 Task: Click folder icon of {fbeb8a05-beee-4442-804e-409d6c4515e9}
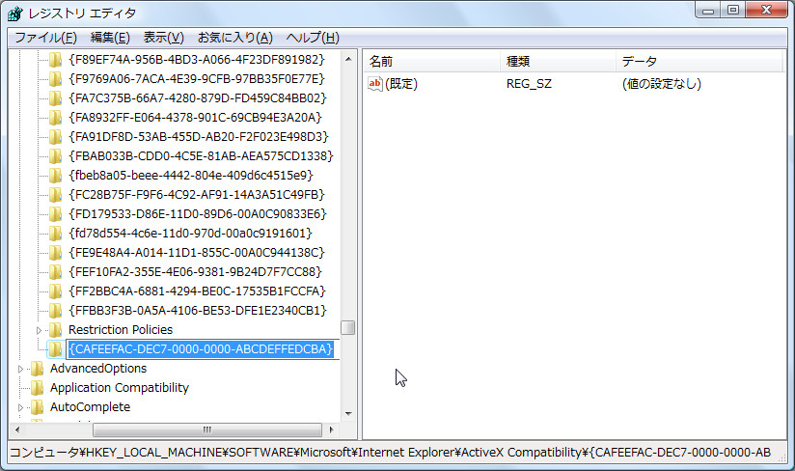click(x=55, y=176)
